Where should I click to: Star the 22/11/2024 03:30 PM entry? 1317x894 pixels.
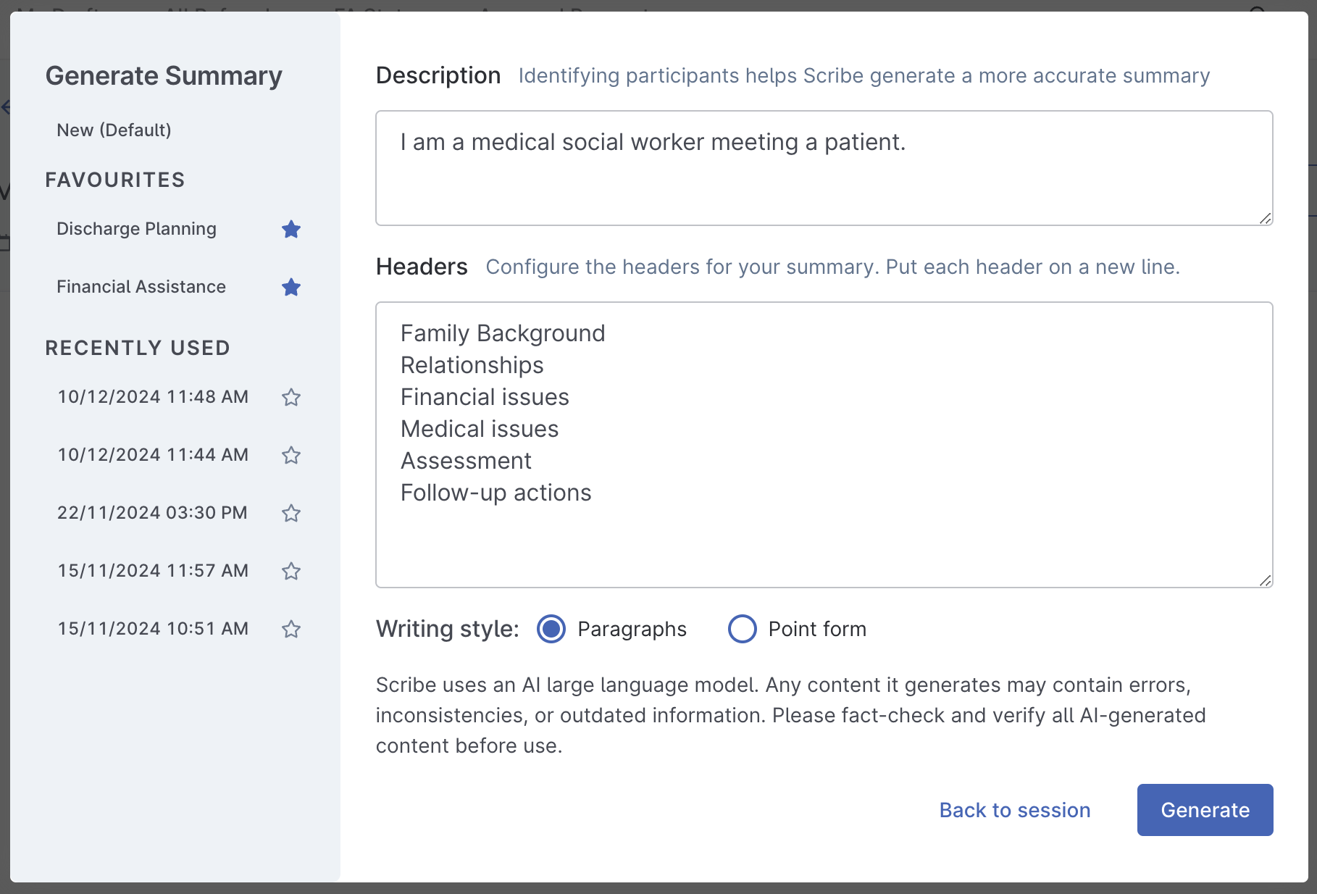click(291, 513)
